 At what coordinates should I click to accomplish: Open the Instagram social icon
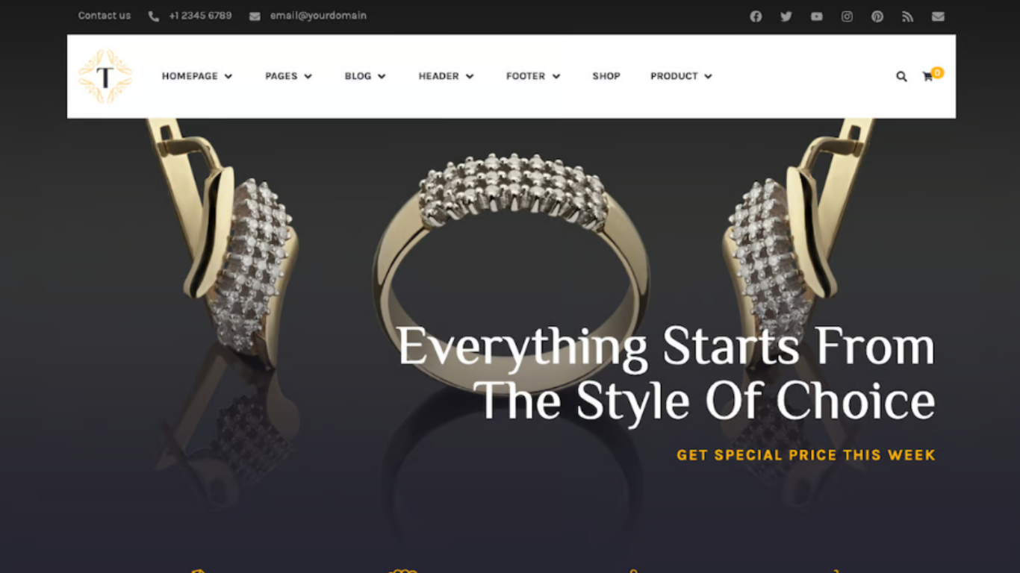[x=847, y=16]
